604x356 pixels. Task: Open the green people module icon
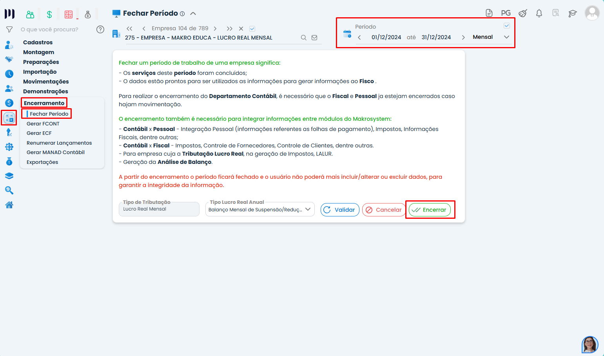pyautogui.click(x=30, y=15)
